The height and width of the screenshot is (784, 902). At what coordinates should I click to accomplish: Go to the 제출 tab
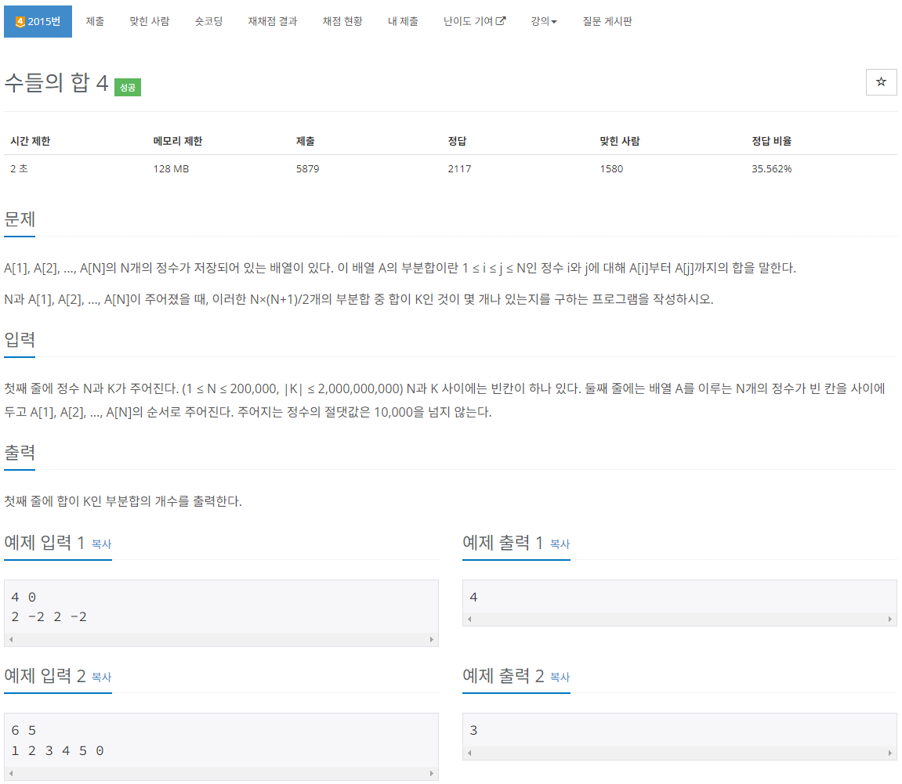[95, 21]
